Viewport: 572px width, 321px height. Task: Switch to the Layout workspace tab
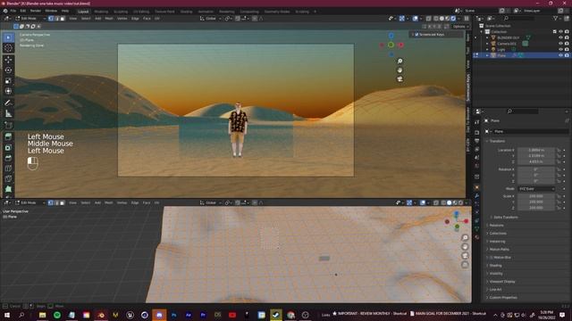(83, 12)
